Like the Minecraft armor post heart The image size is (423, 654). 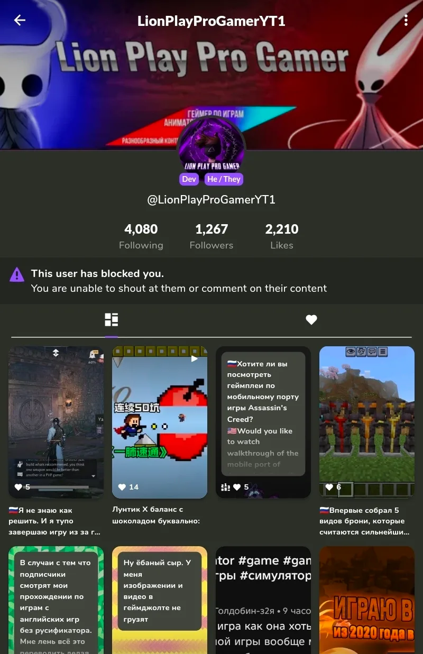(329, 487)
